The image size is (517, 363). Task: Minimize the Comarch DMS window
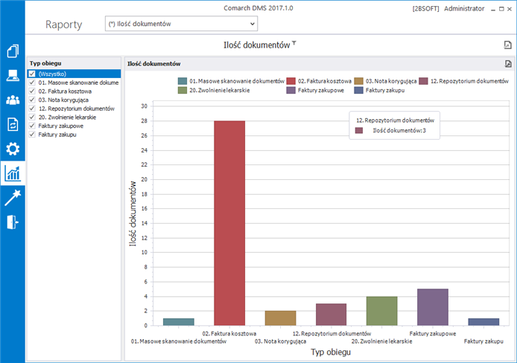(493, 9)
